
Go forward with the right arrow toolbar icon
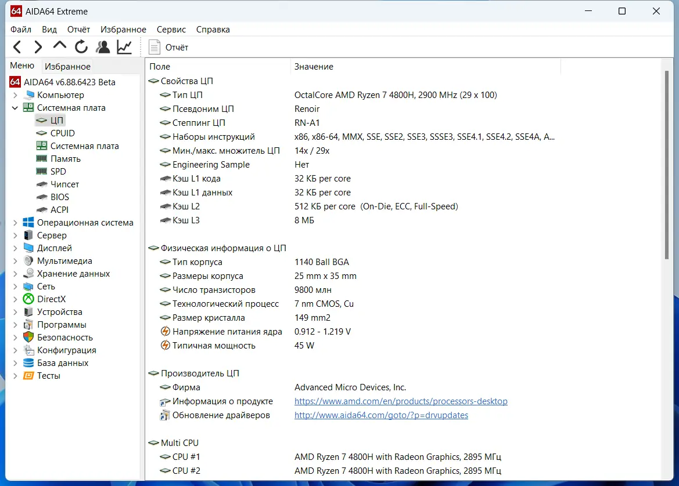(38, 47)
